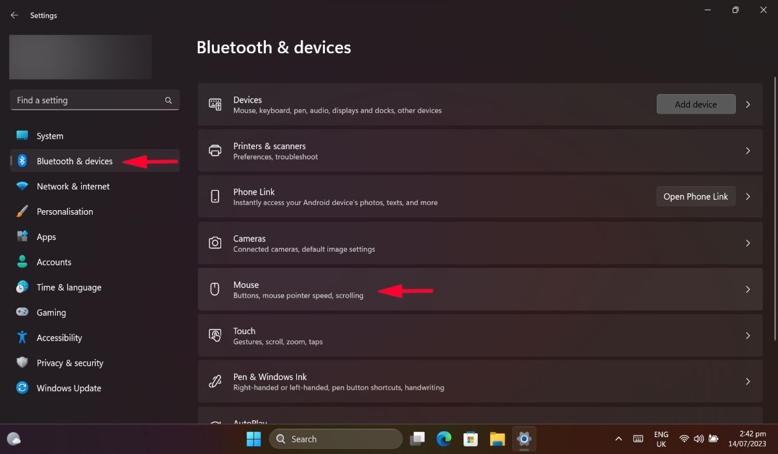Open the Accessibility settings icon
Screen dimensions: 778x454
(21, 337)
